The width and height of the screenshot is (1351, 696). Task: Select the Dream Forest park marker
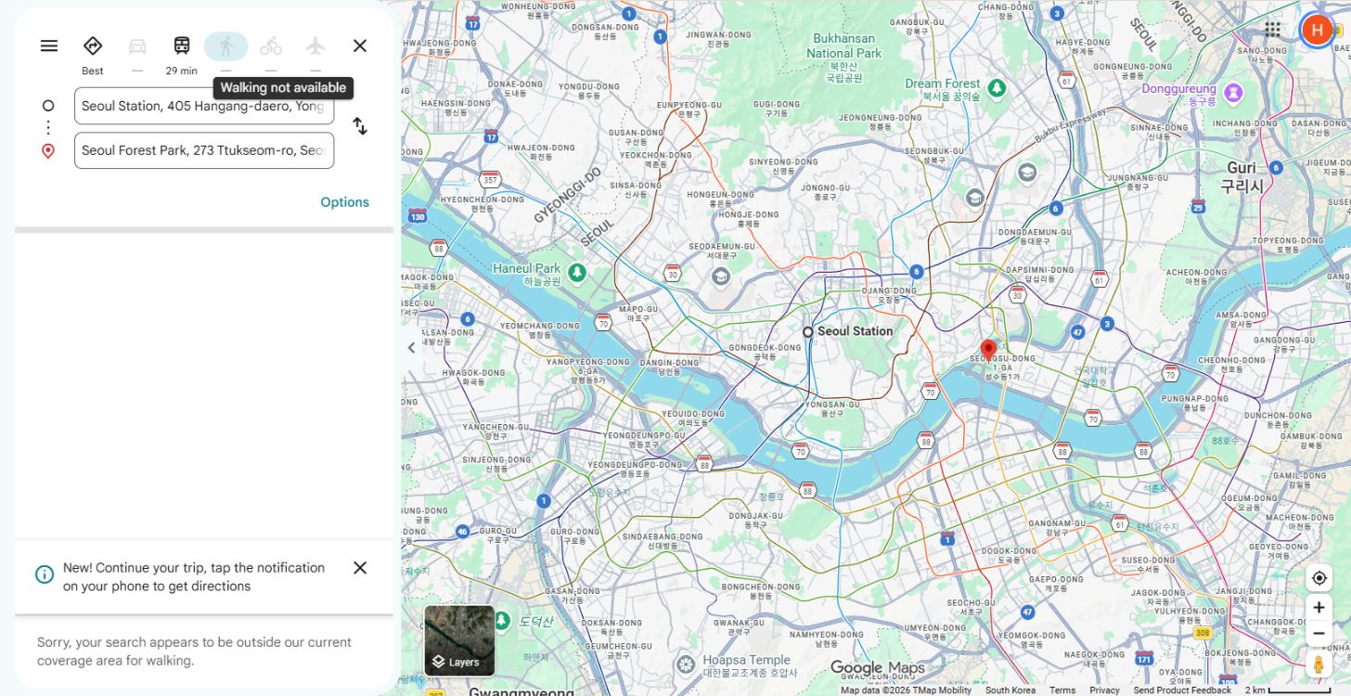pyautogui.click(x=997, y=88)
